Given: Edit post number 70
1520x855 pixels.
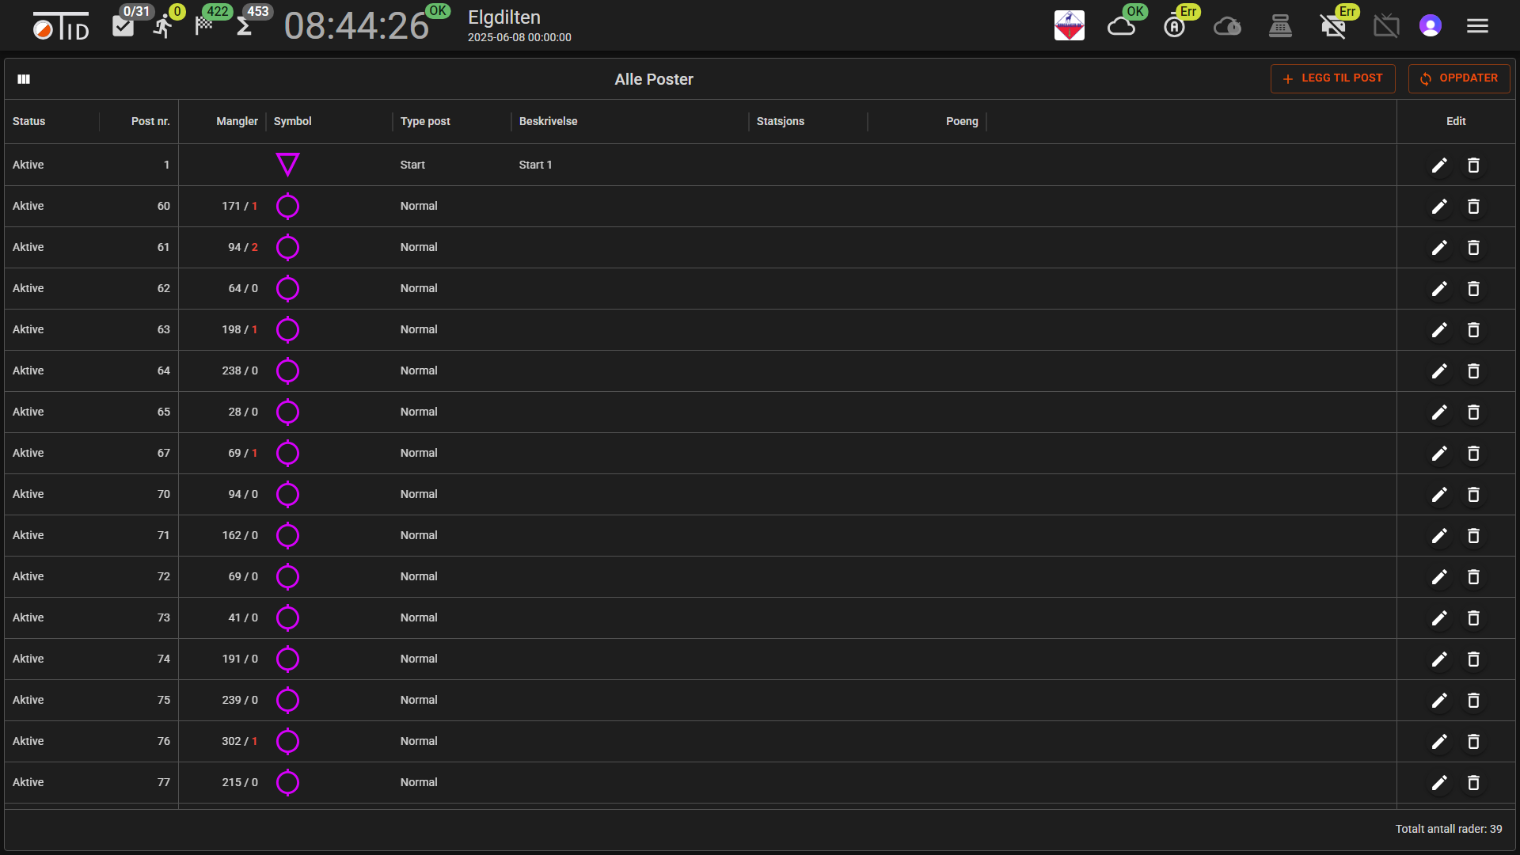Looking at the screenshot, I should coord(1439,495).
